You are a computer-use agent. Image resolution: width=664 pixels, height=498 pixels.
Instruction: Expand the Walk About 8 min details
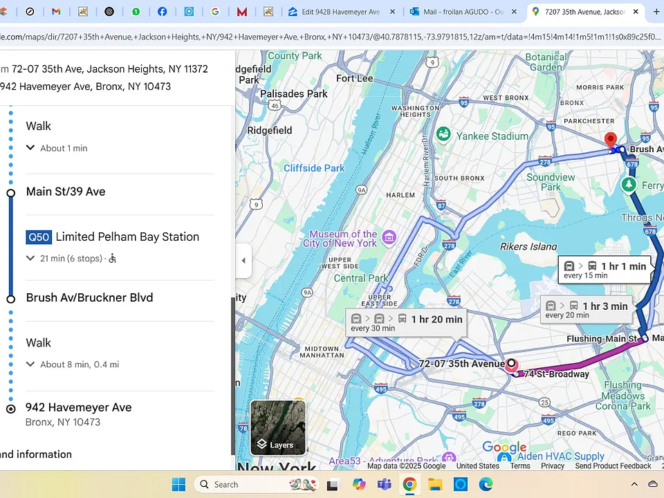(x=30, y=365)
